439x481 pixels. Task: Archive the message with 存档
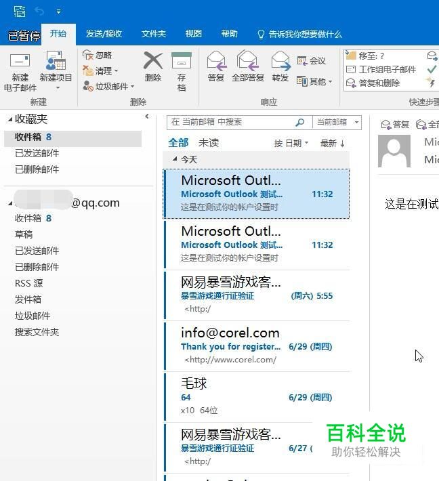tap(182, 71)
